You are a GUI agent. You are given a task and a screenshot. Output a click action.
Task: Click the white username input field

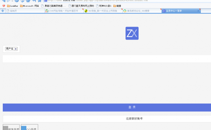[107, 59]
